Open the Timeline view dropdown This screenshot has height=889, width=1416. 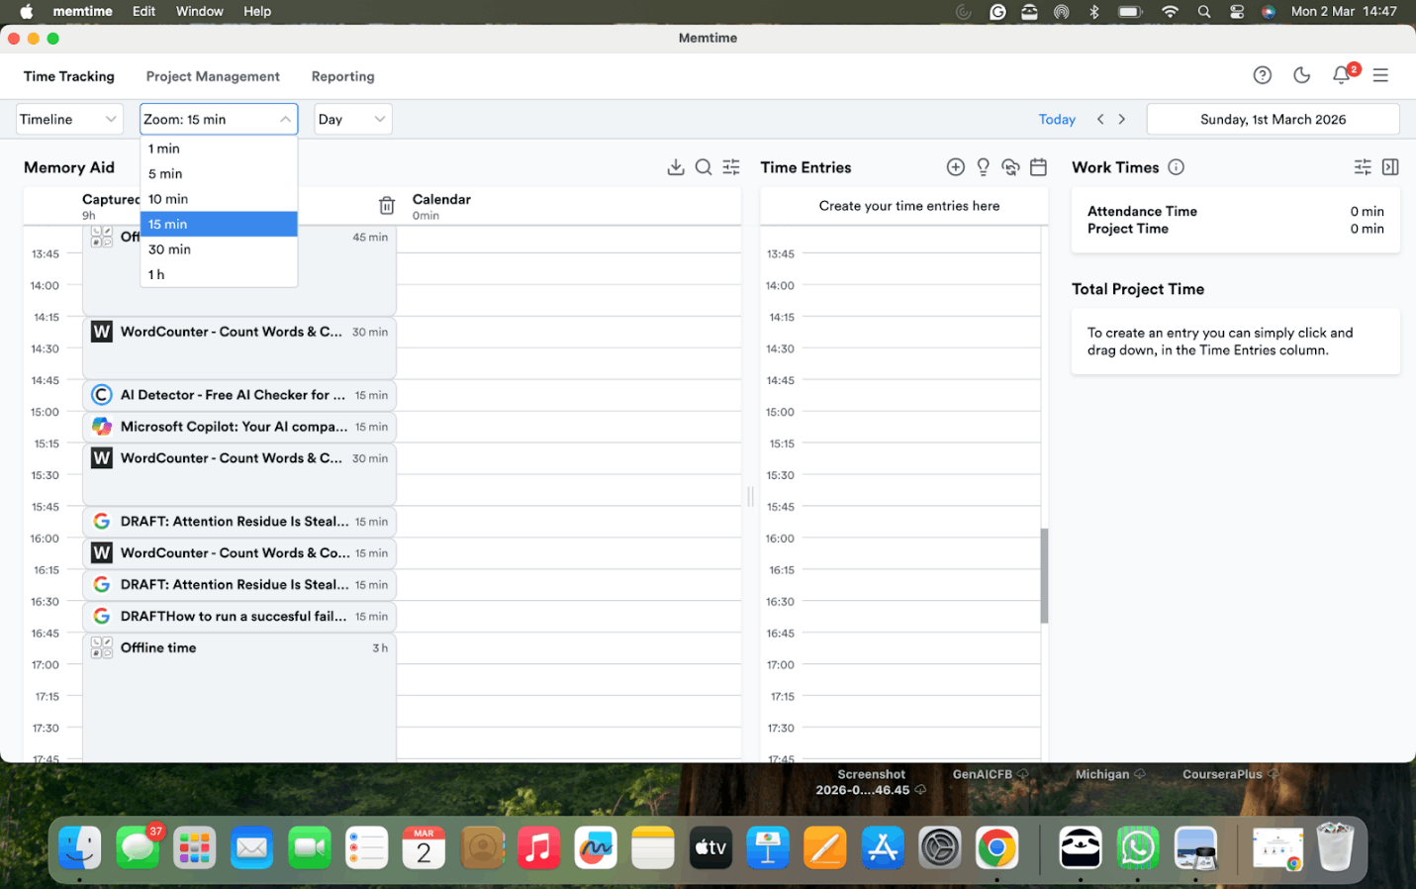[x=69, y=119]
